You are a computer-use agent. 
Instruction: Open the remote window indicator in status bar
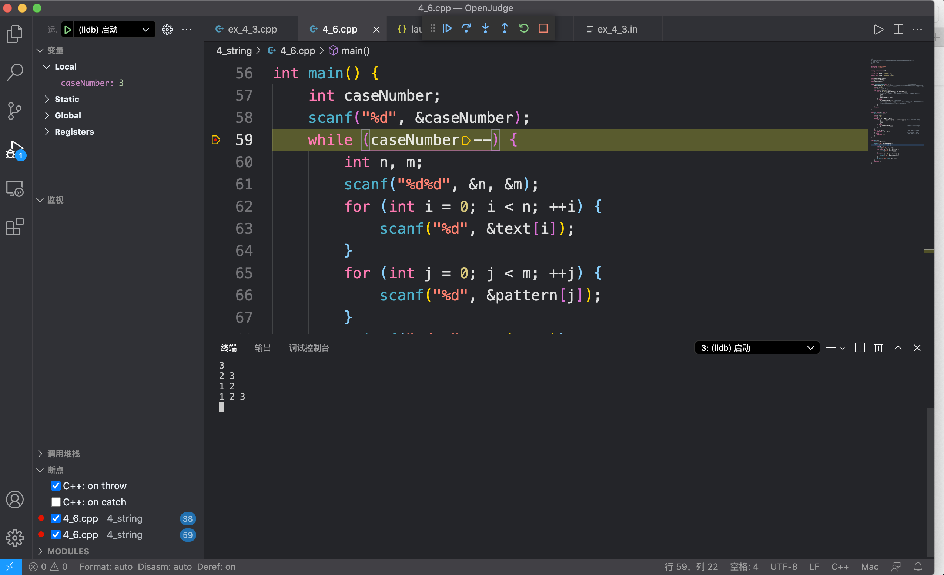point(11,566)
